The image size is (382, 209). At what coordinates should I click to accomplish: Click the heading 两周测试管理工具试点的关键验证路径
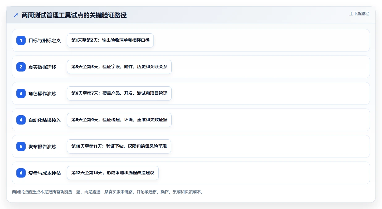click(x=74, y=15)
